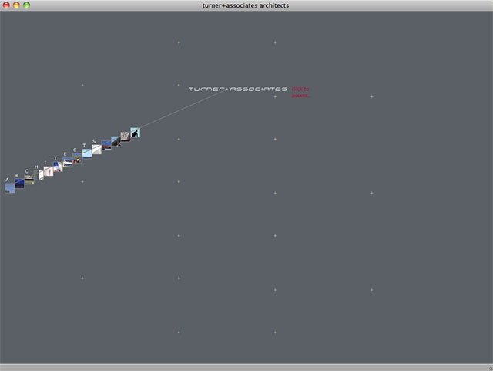Click the white panel thumbnail labeled H
This screenshot has height=371, width=493.
[39, 175]
